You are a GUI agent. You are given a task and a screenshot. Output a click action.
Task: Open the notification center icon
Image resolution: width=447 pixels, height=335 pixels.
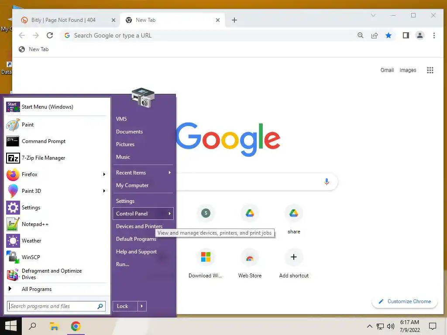coord(433,326)
